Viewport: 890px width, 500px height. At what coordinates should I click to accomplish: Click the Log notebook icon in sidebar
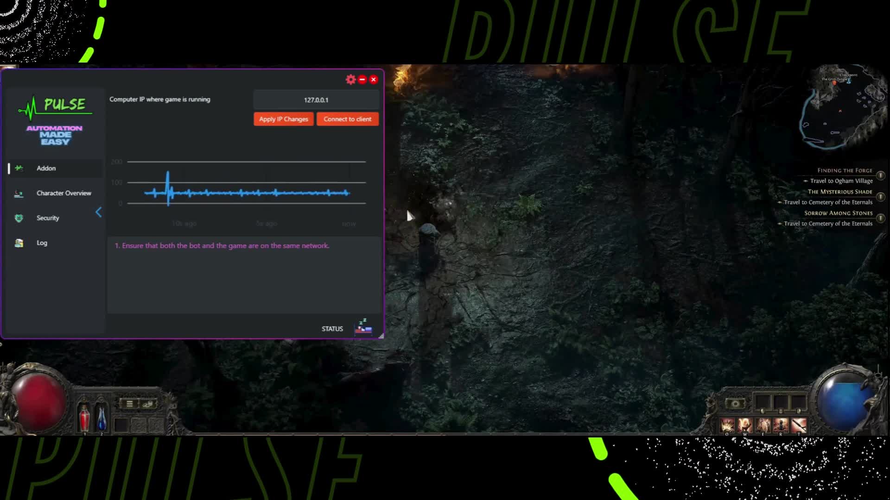[19, 243]
